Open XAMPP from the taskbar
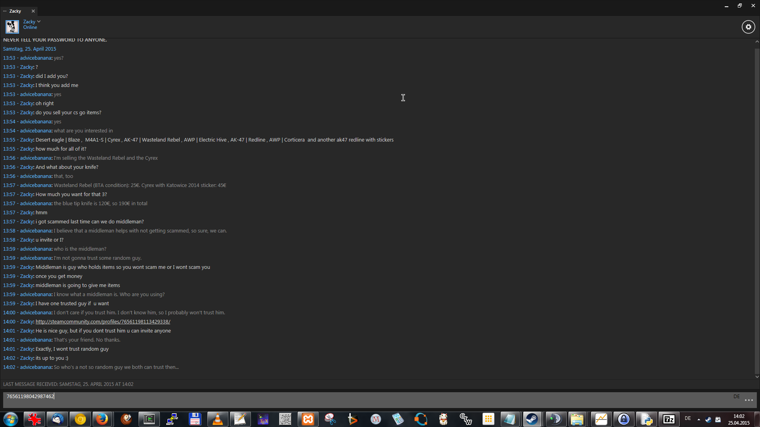This screenshot has width=760, height=427. pos(308,419)
